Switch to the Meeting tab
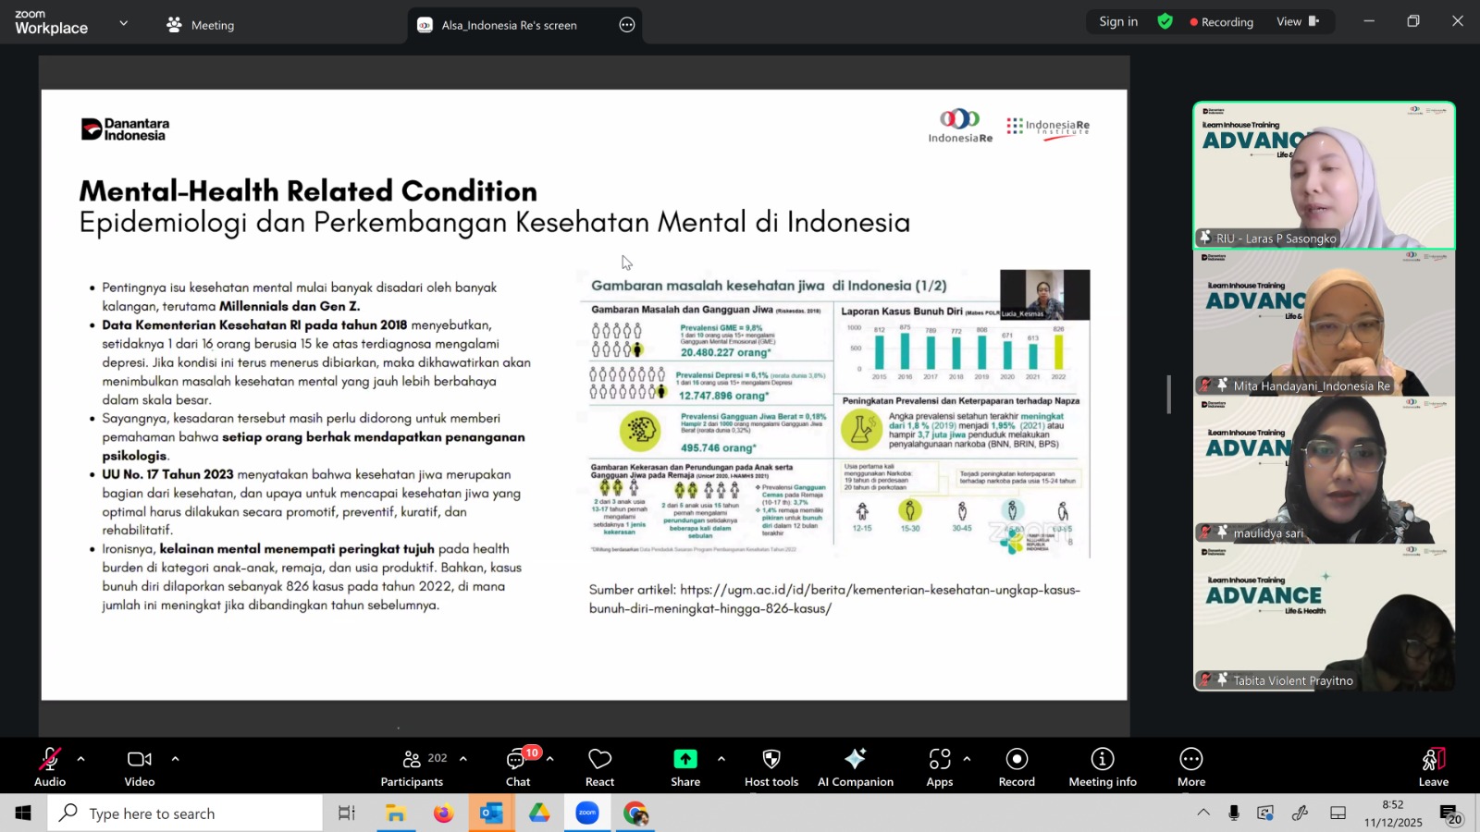This screenshot has width=1480, height=832. (x=201, y=25)
